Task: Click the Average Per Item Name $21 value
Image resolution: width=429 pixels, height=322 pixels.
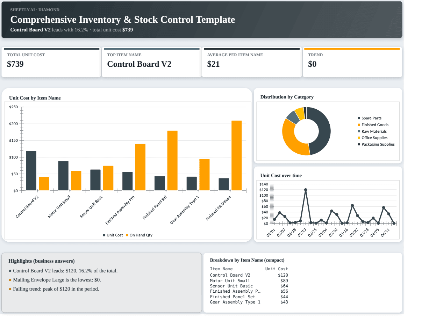Action: tap(213, 64)
